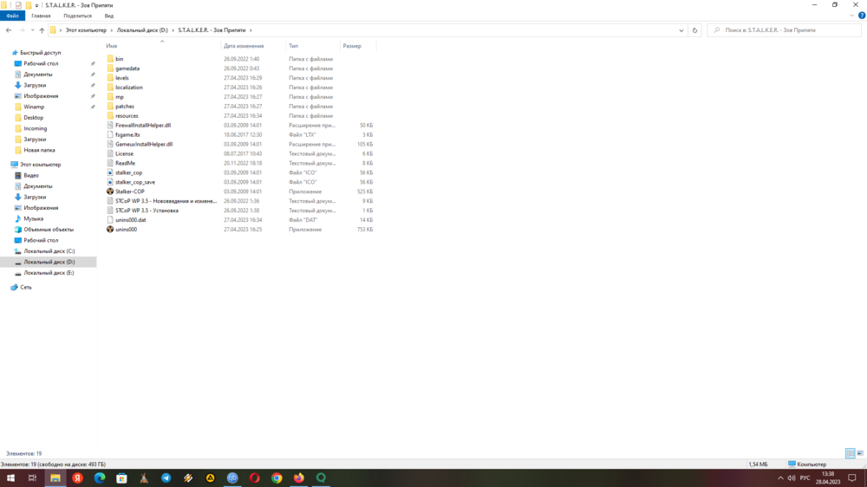The width and height of the screenshot is (867, 487).
Task: Open Google Chrome from taskbar
Action: [277, 478]
